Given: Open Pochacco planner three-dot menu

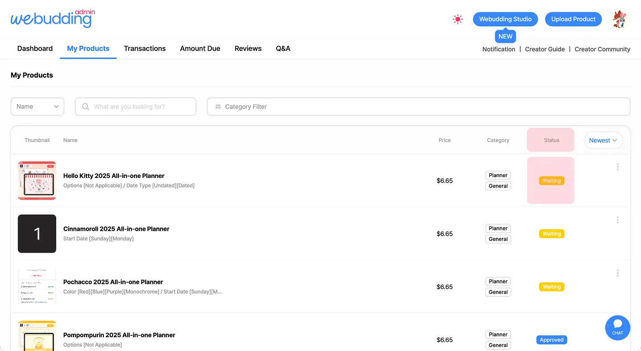Looking at the screenshot, I should click(x=617, y=273).
